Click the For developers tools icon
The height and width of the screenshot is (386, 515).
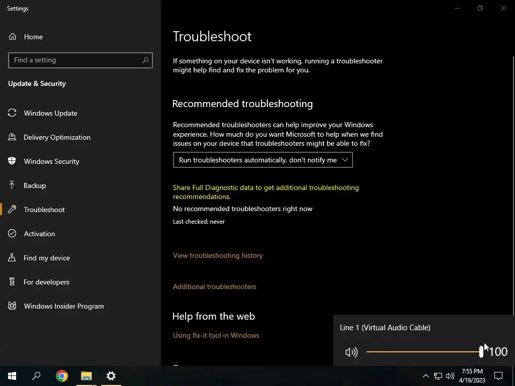[12, 281]
